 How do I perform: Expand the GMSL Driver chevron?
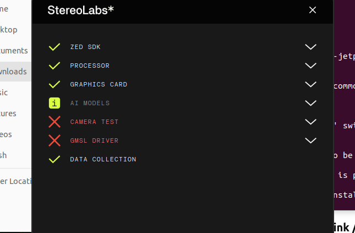pos(311,140)
